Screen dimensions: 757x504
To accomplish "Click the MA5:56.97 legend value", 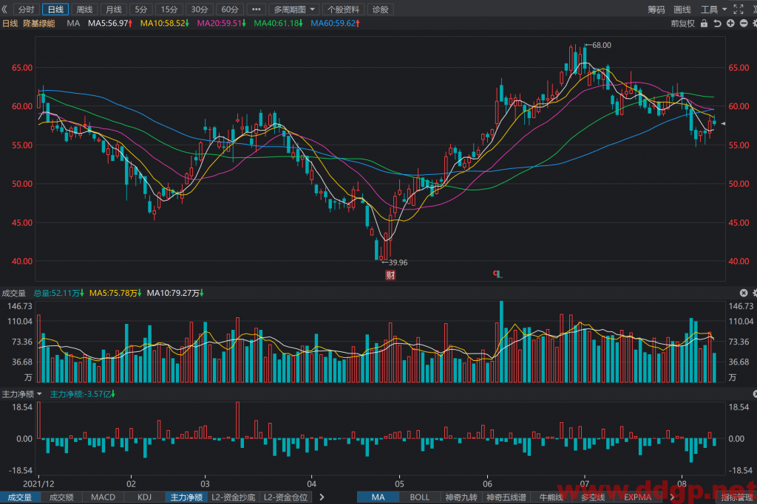I will (110, 23).
